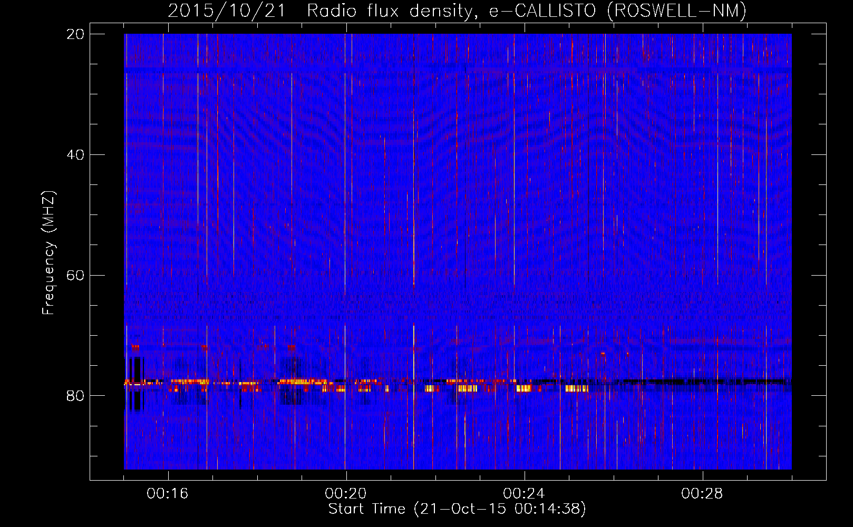The height and width of the screenshot is (527, 853).
Task: Click the 'Frequency (MHZ)' axis label
Action: pyautogui.click(x=49, y=253)
